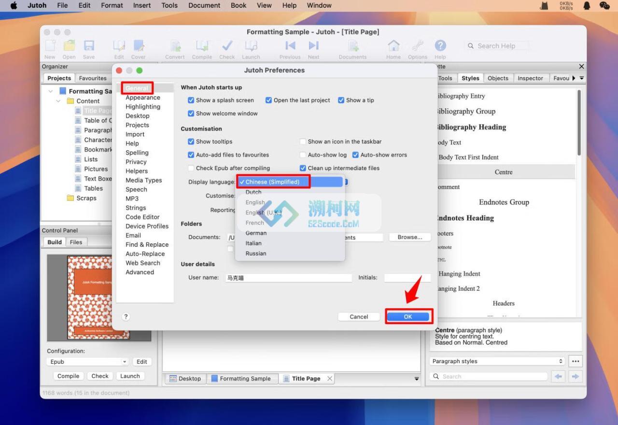Toggle Show welcome window checkbox
This screenshot has height=425, width=618.
click(x=191, y=113)
